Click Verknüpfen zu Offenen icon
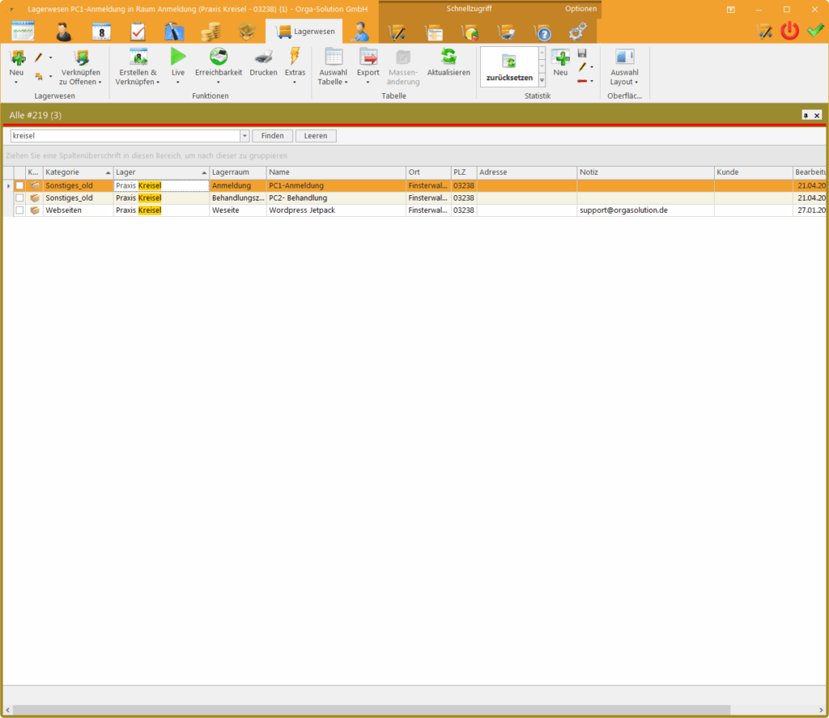This screenshot has width=829, height=718. 81,57
